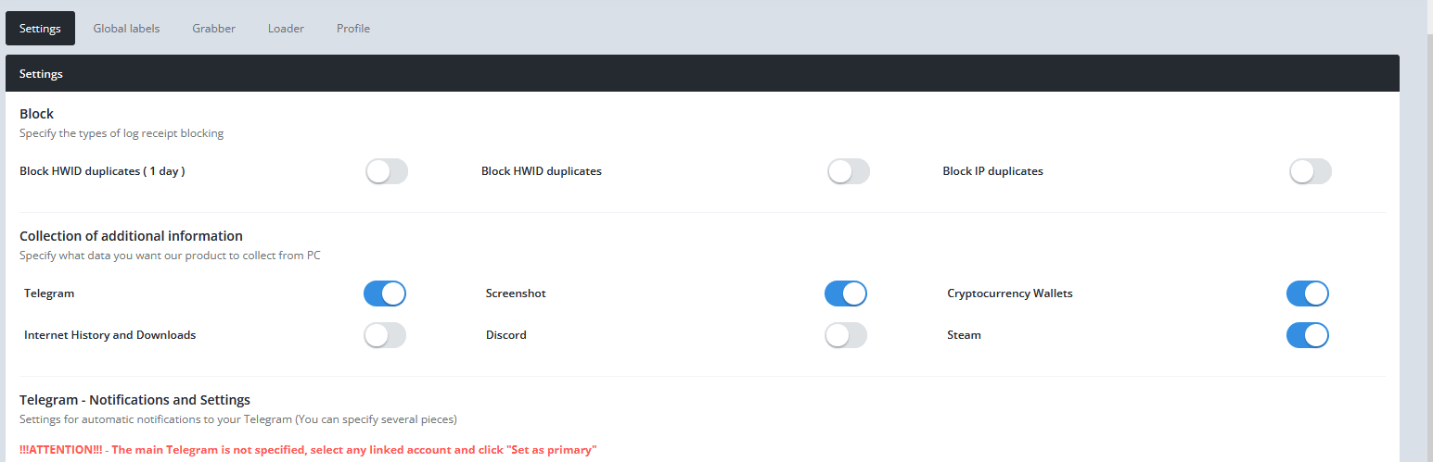Turn off the Telegram collection switch
This screenshot has height=462, width=1433.
point(385,293)
